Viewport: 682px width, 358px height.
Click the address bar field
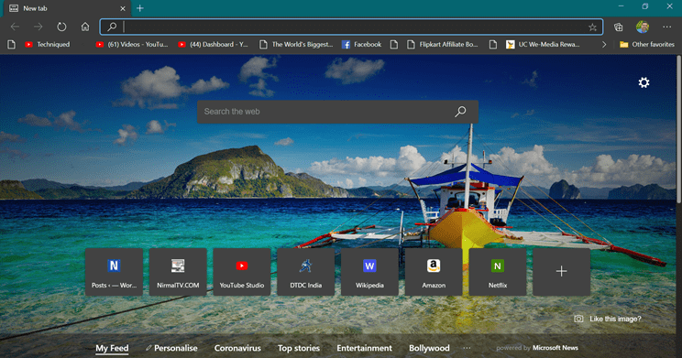[x=351, y=27]
